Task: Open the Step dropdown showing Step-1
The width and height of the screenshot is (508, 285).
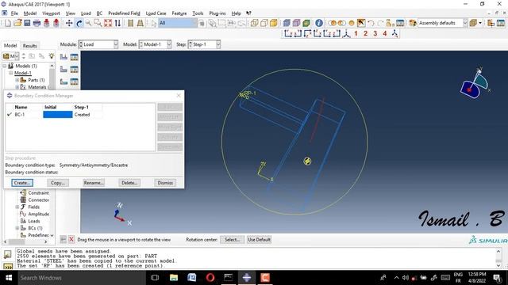Action: click(204, 44)
